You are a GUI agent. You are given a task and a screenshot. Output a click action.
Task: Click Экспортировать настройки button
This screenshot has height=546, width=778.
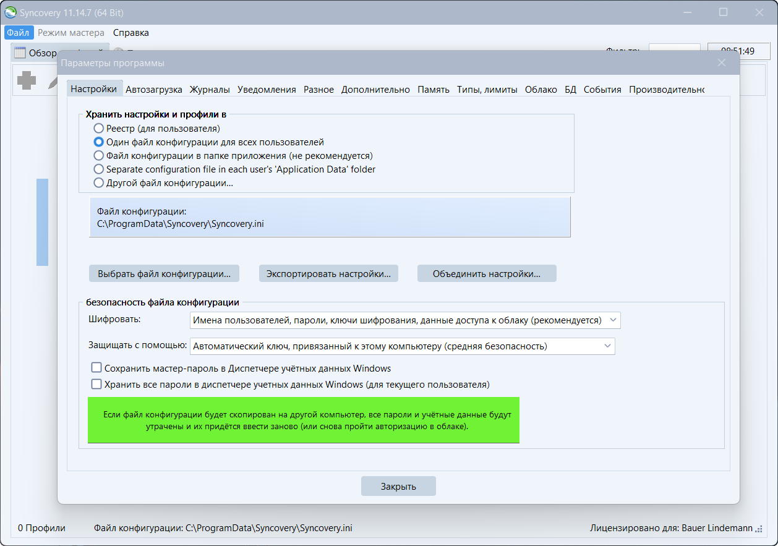tap(328, 273)
